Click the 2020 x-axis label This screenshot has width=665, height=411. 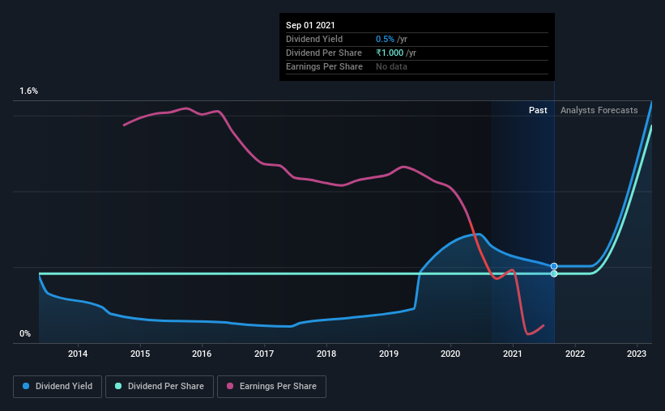coord(450,354)
